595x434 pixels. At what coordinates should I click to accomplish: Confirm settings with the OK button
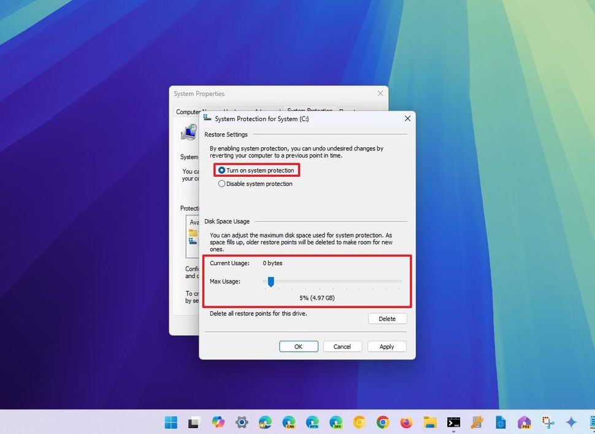pos(298,346)
